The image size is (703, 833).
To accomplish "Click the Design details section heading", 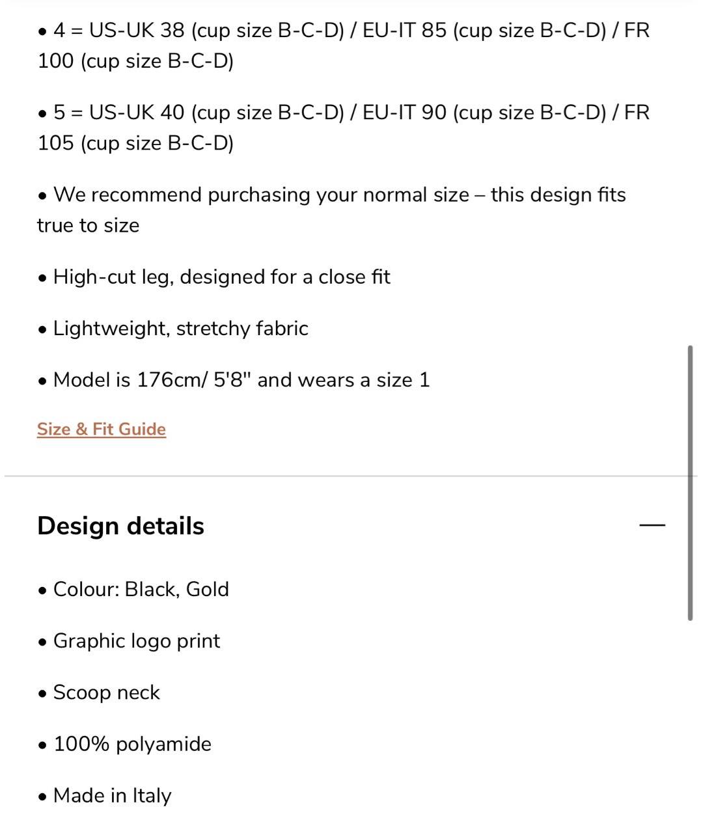I will click(120, 526).
